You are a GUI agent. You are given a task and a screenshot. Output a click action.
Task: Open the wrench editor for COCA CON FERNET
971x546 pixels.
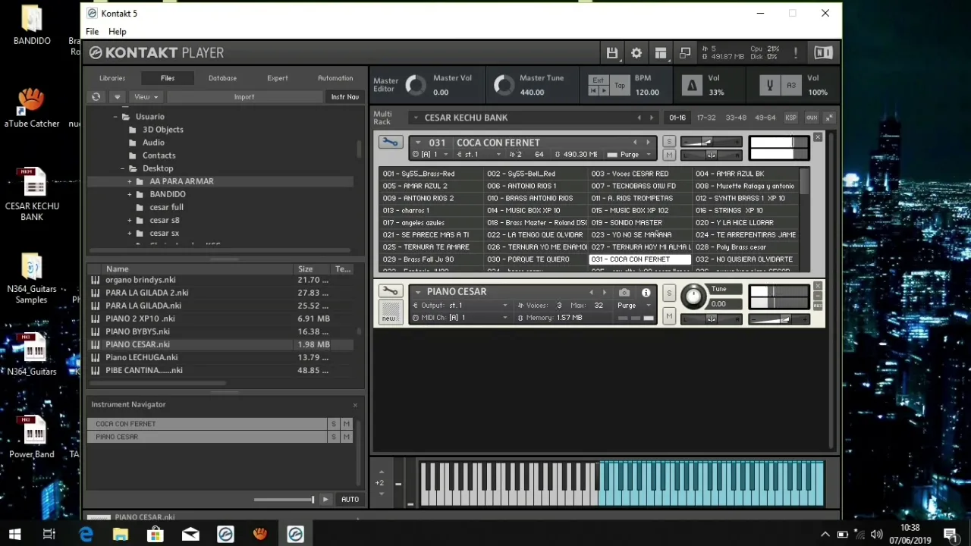point(390,143)
